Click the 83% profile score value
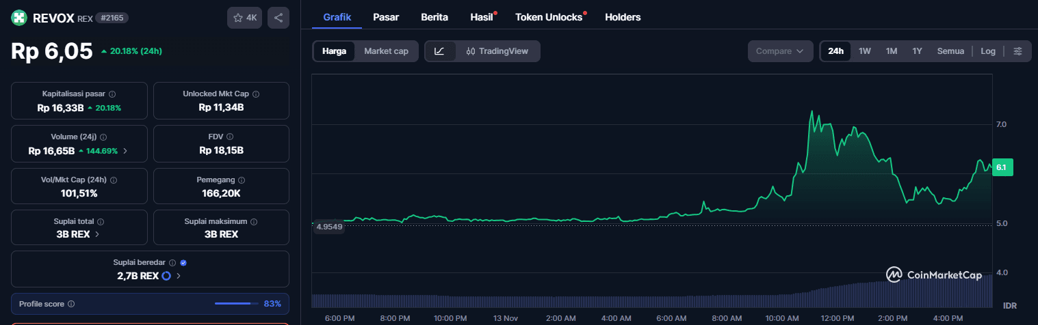 (x=272, y=303)
